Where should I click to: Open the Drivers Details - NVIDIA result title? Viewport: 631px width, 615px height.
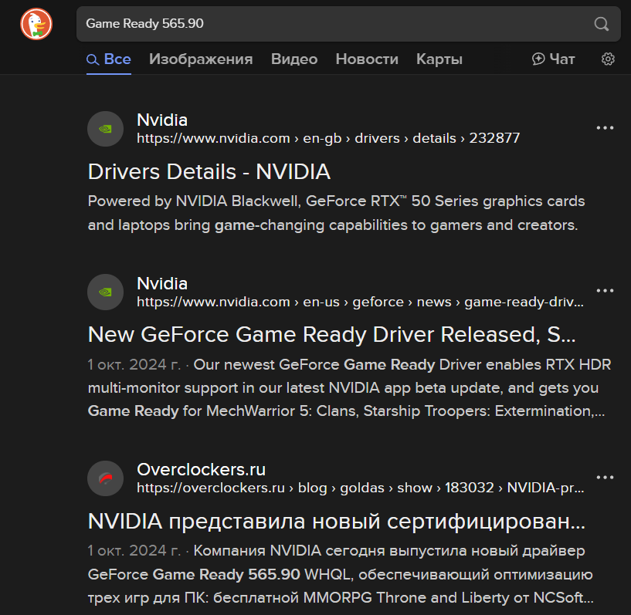209,172
